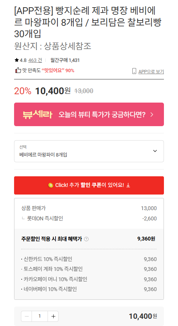Screen dimensions: 178x326
Task: Increase quantity with plus button
Action: (53, 316)
